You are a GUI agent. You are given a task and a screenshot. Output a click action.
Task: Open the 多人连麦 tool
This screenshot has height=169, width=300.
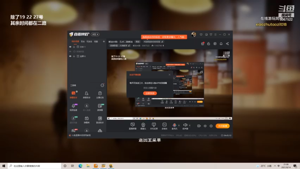pyautogui.click(x=87, y=107)
